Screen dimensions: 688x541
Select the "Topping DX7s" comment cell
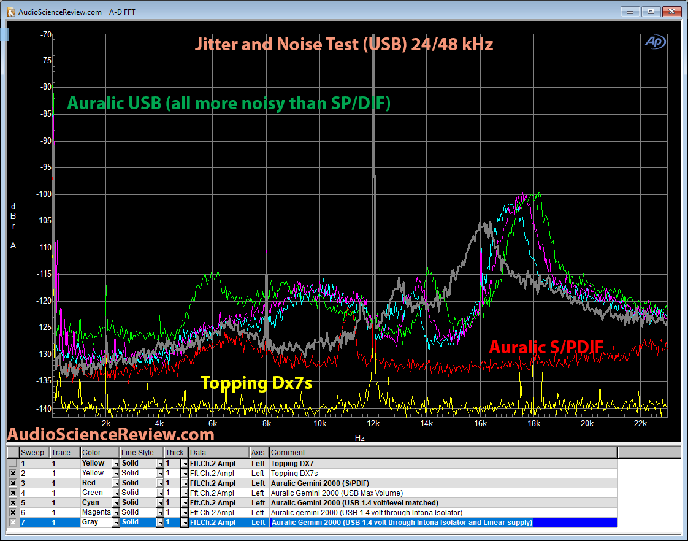click(443, 473)
